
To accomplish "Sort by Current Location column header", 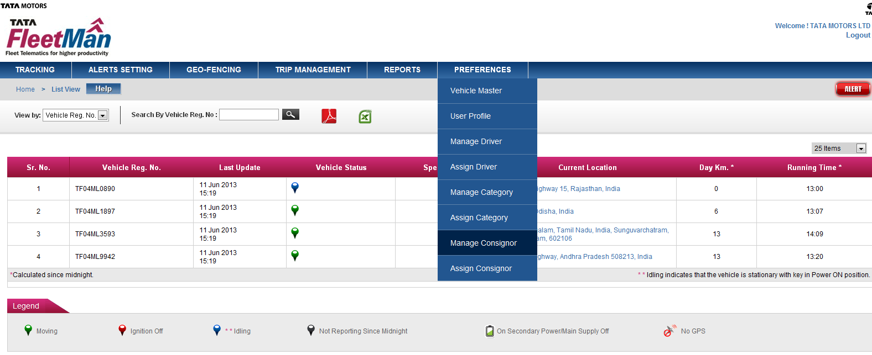I will pyautogui.click(x=588, y=167).
